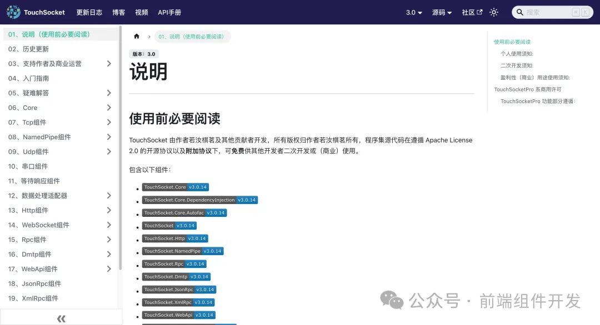The width and height of the screenshot is (600, 325).
Task: Expand the 05、疑难解答 chevron
Action: click(109, 93)
